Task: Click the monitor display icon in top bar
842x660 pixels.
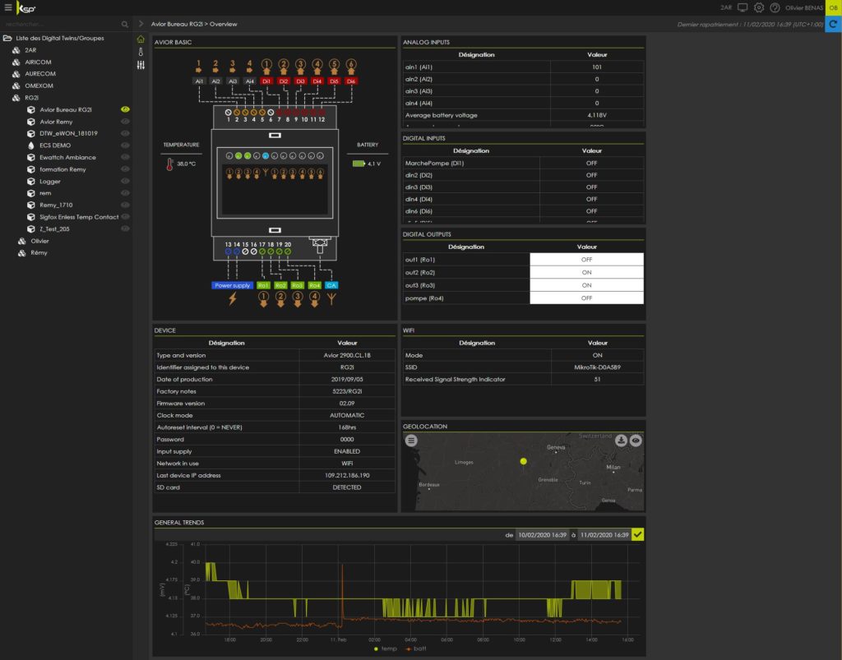Action: click(743, 7)
